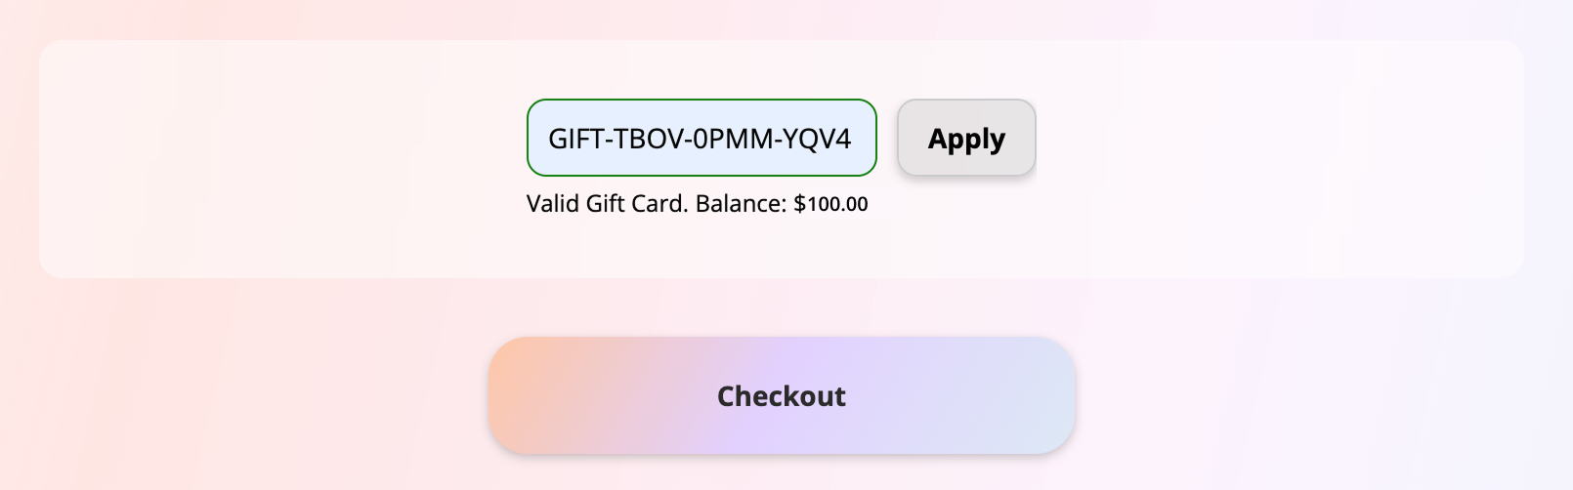Hit Apply to redeem the gift card
Image resolution: width=1573 pixels, height=490 pixels.
coord(966,139)
